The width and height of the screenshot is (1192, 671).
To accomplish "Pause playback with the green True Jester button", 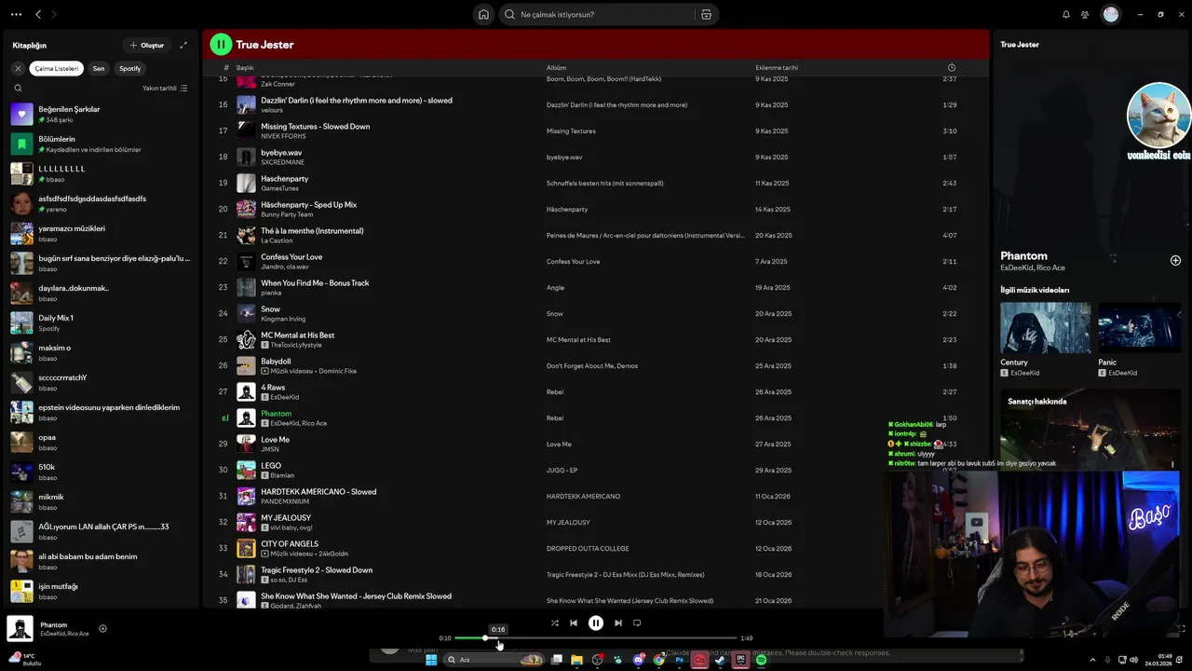I will click(221, 44).
